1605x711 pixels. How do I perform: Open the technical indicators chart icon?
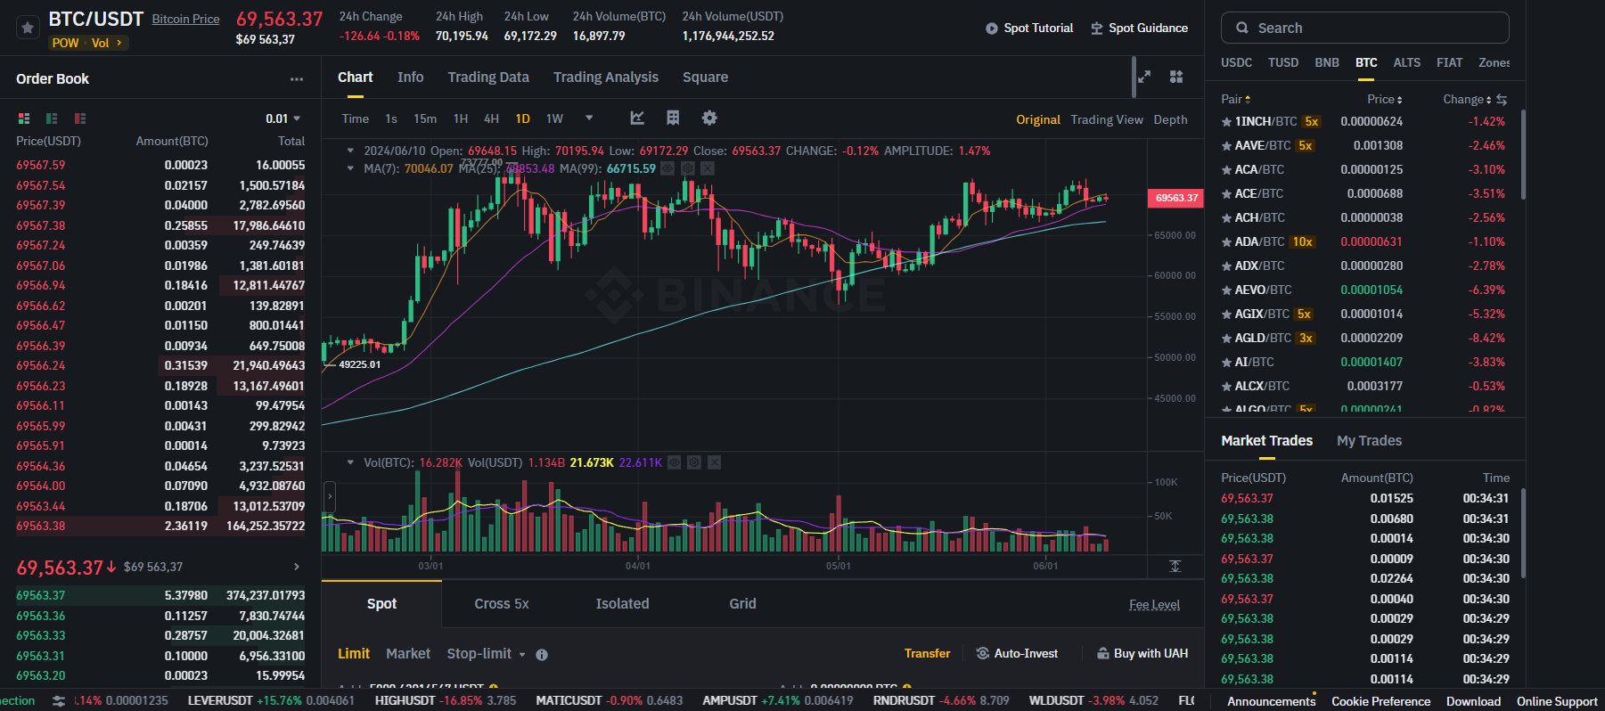[637, 118]
